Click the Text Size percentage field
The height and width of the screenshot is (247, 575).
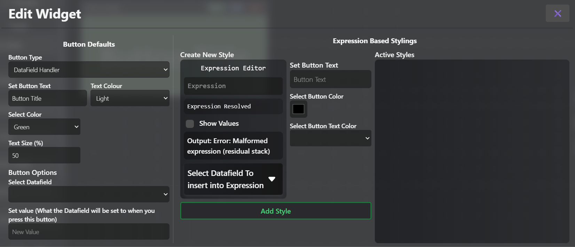pyautogui.click(x=44, y=156)
